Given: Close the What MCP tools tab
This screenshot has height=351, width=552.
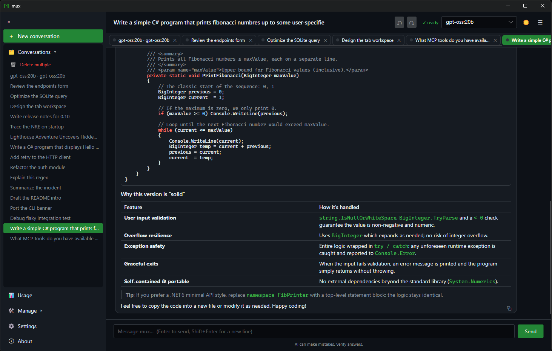Looking at the screenshot, I should pos(495,40).
